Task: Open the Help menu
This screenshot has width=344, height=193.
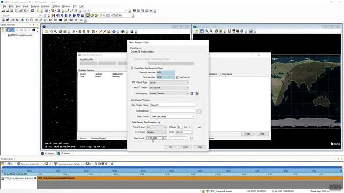Action: [81, 6]
